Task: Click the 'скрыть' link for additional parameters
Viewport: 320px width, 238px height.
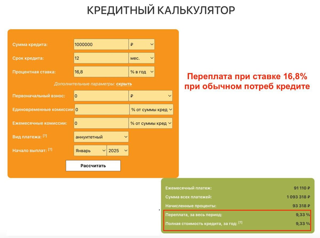Action: tap(124, 84)
